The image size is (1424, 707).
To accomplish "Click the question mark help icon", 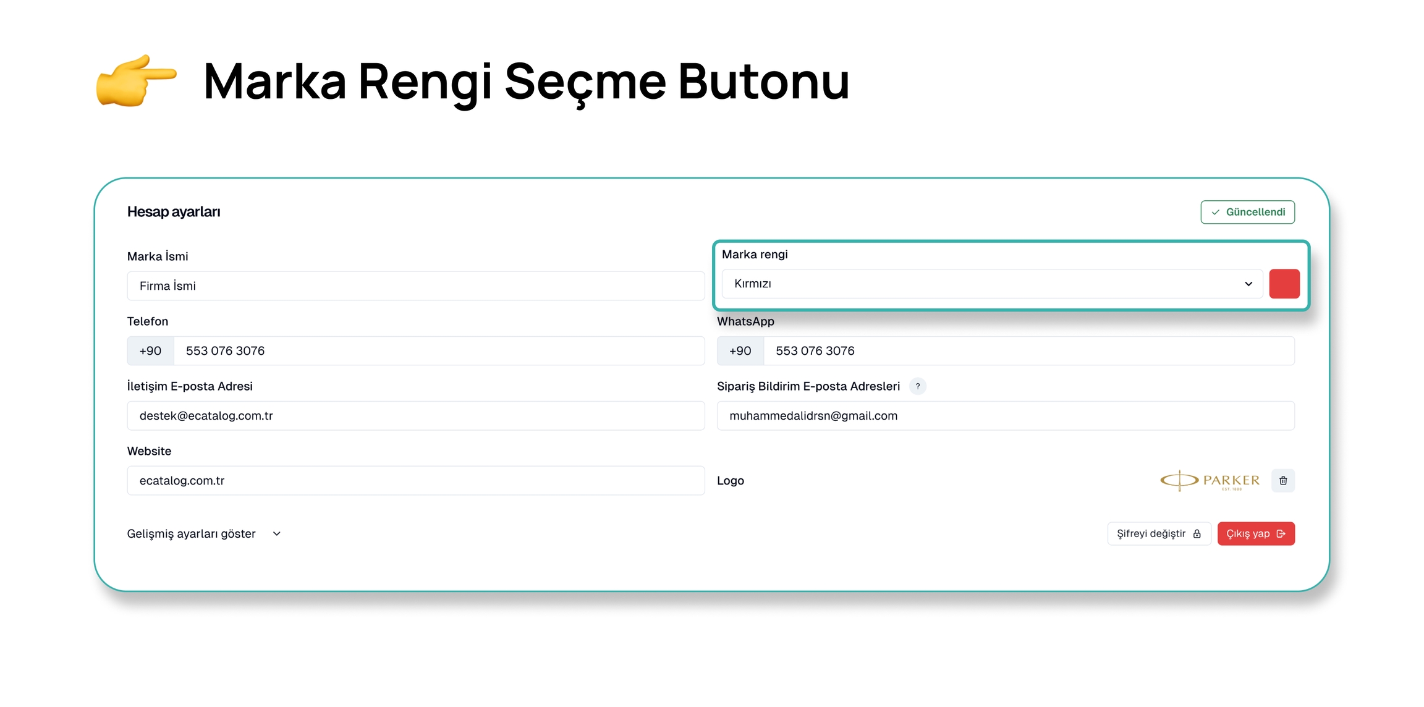I will (x=917, y=386).
